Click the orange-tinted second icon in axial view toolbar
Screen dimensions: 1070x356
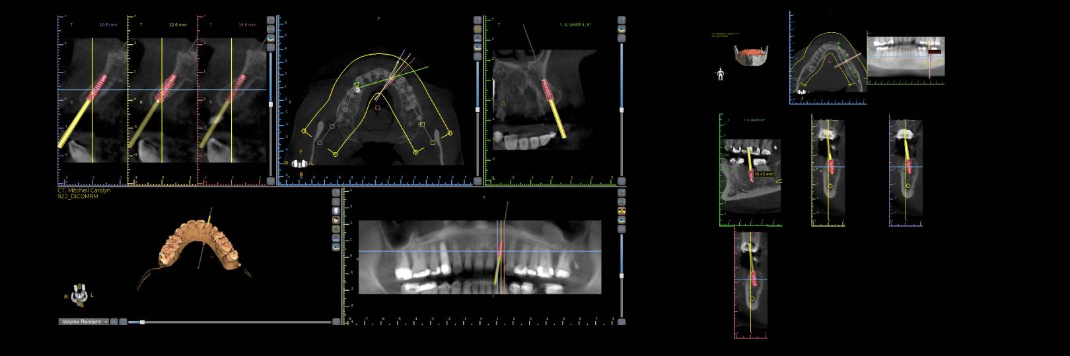[478, 29]
